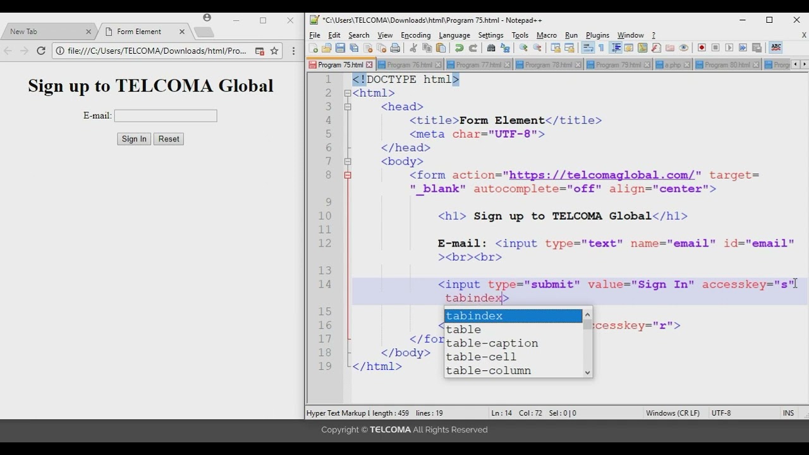Select tabindex in the autocomplete list
This screenshot has width=809, height=455.
tap(513, 316)
